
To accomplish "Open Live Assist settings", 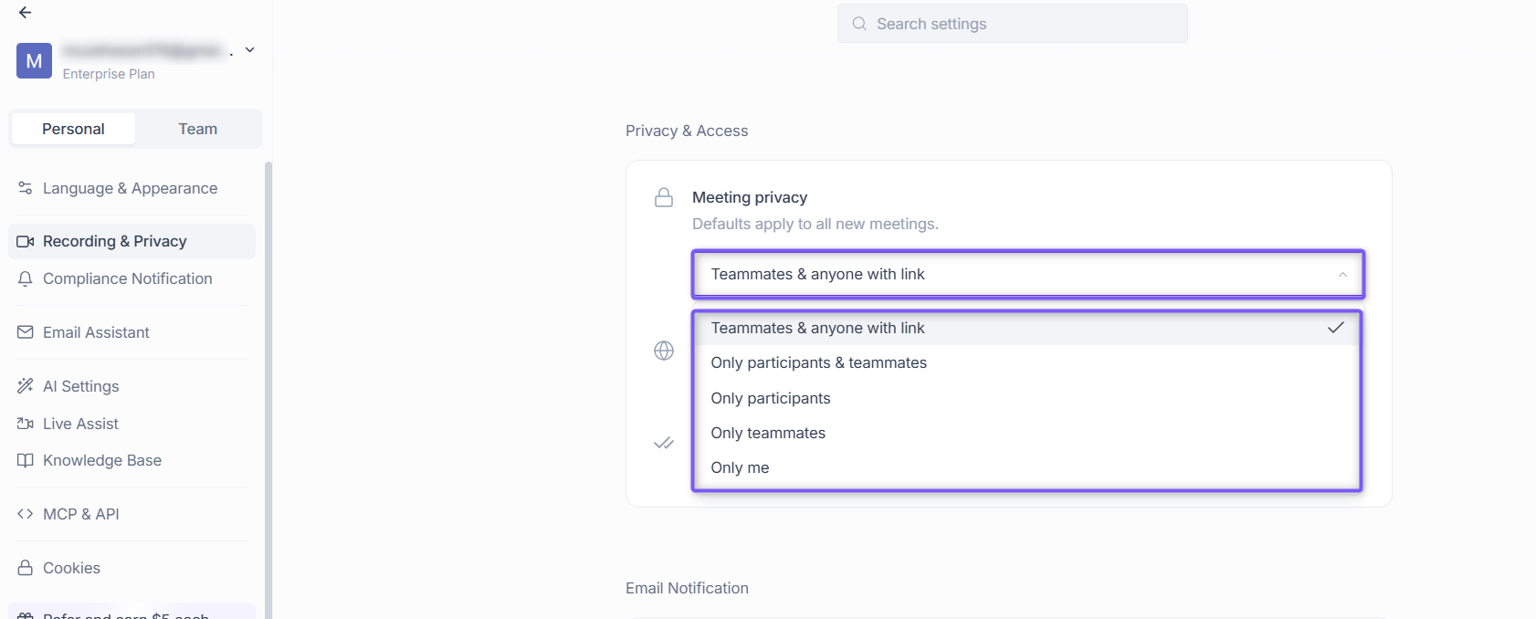I will [x=132, y=424].
